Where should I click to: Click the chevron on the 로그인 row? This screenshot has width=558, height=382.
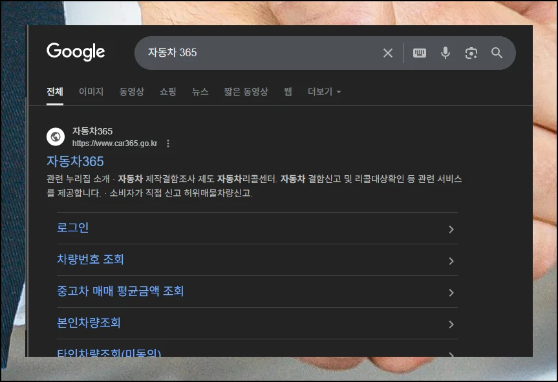coord(451,229)
